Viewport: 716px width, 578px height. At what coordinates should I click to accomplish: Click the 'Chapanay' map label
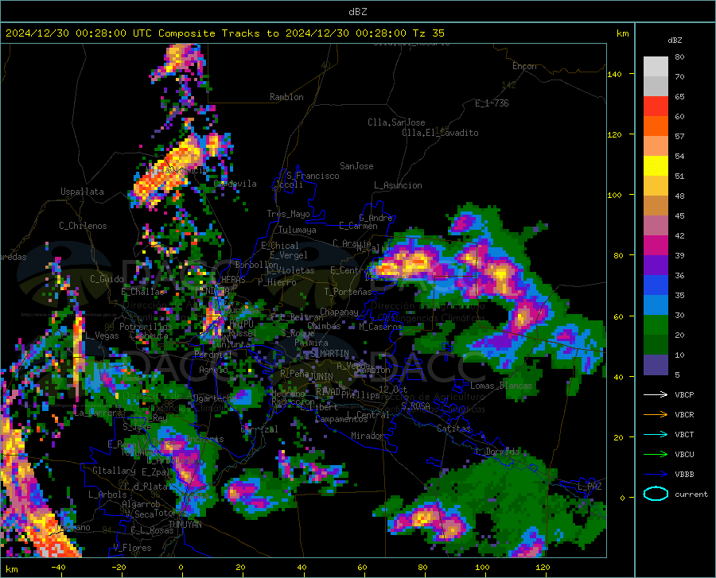pyautogui.click(x=339, y=312)
